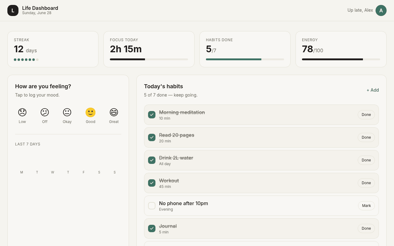Click the "78" energy value
Screen dimensions: 394x246
pyautogui.click(x=308, y=49)
